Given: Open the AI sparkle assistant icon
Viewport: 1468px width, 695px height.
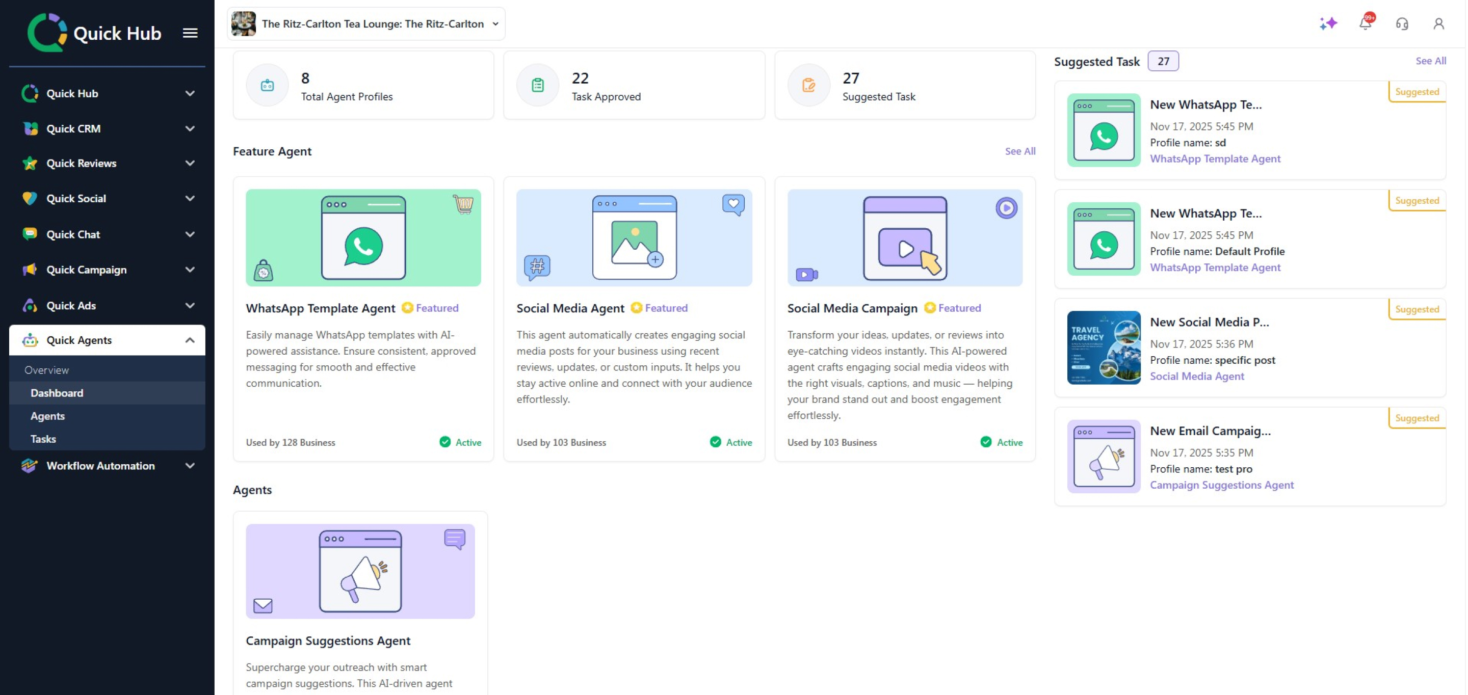Looking at the screenshot, I should pyautogui.click(x=1328, y=23).
